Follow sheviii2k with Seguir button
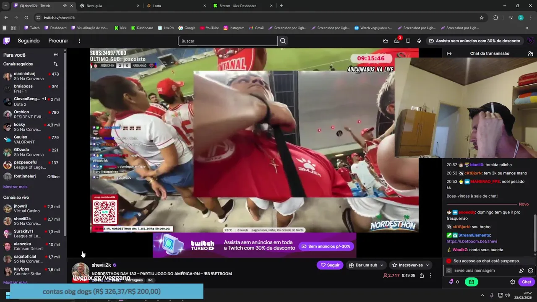 (330, 265)
